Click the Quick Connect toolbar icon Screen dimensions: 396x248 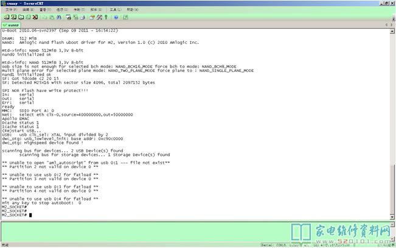point(14,17)
